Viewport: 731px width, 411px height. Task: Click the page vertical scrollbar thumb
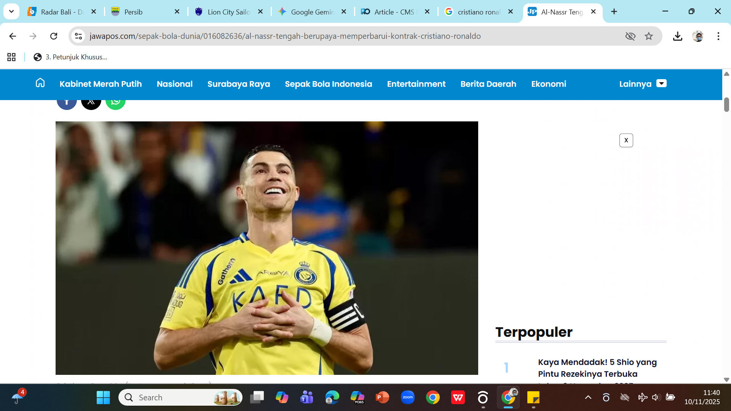[726, 104]
